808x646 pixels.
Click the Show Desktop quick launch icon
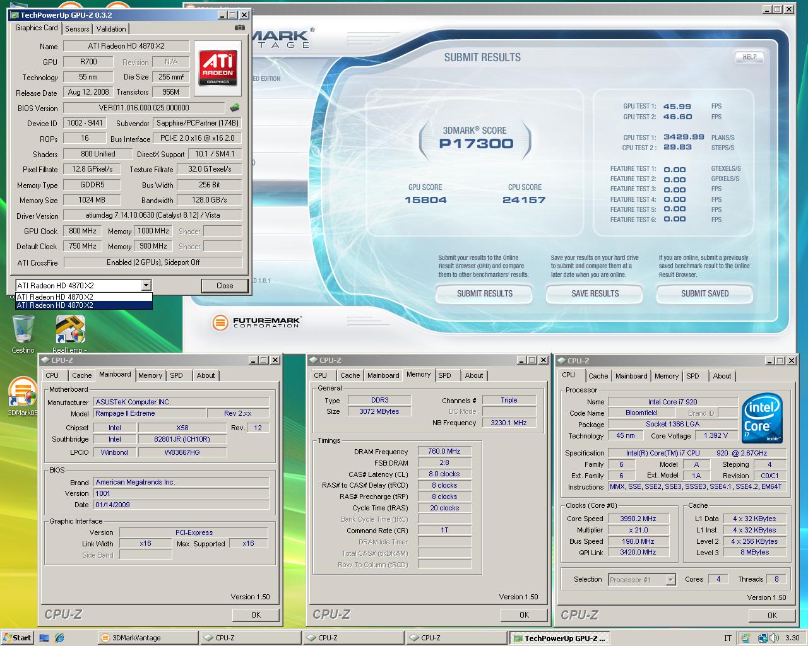click(x=44, y=638)
